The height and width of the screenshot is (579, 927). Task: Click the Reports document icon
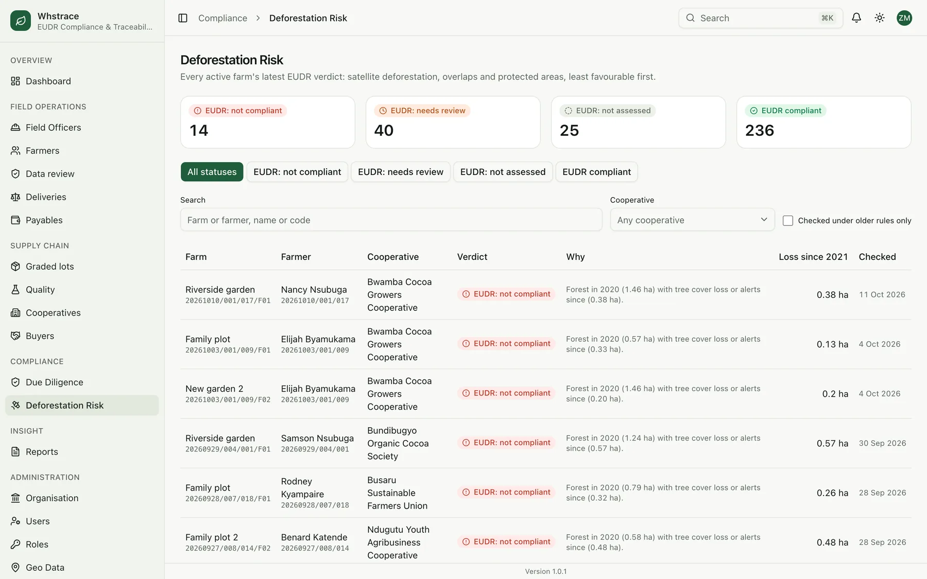(x=15, y=452)
